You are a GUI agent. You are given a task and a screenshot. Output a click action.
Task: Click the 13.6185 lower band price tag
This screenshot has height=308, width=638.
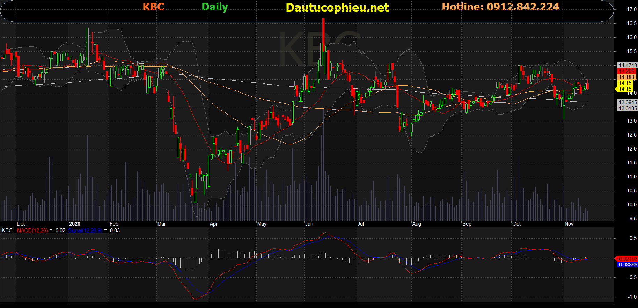(627, 108)
